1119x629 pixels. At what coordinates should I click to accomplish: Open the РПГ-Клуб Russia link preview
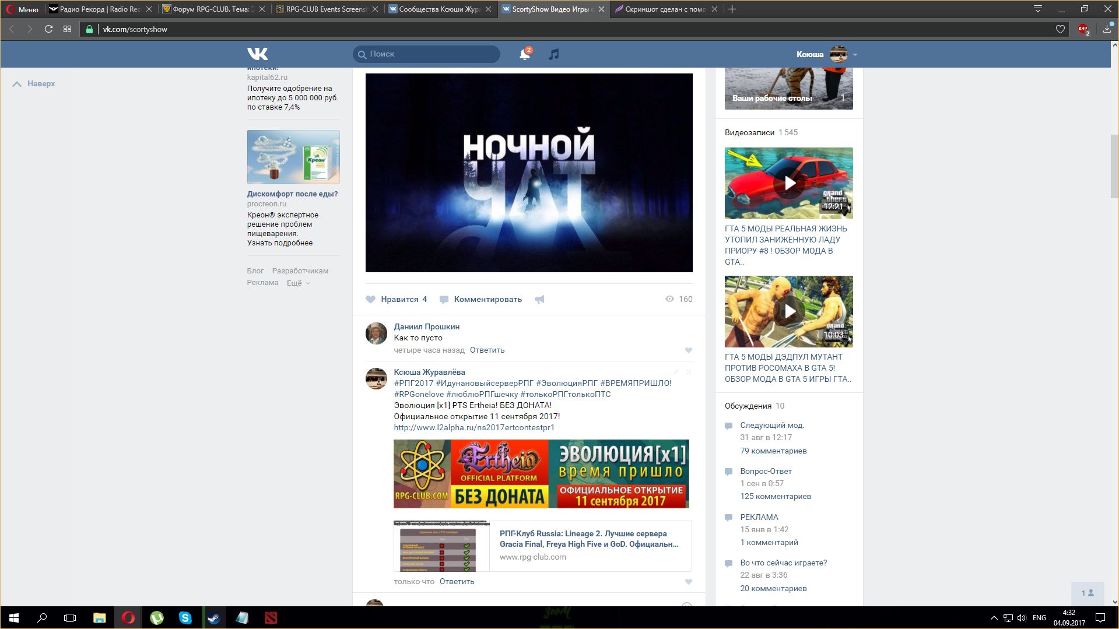point(542,546)
